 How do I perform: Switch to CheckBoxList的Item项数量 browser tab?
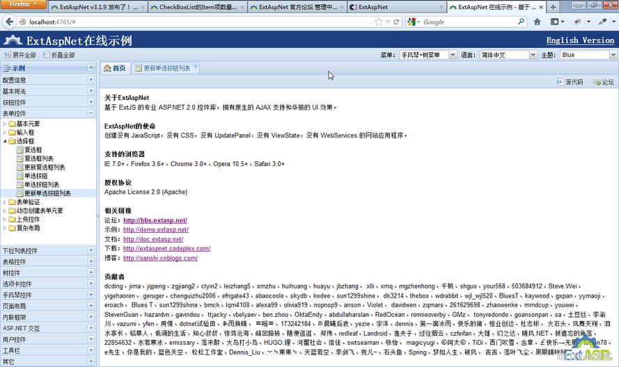coord(197,7)
